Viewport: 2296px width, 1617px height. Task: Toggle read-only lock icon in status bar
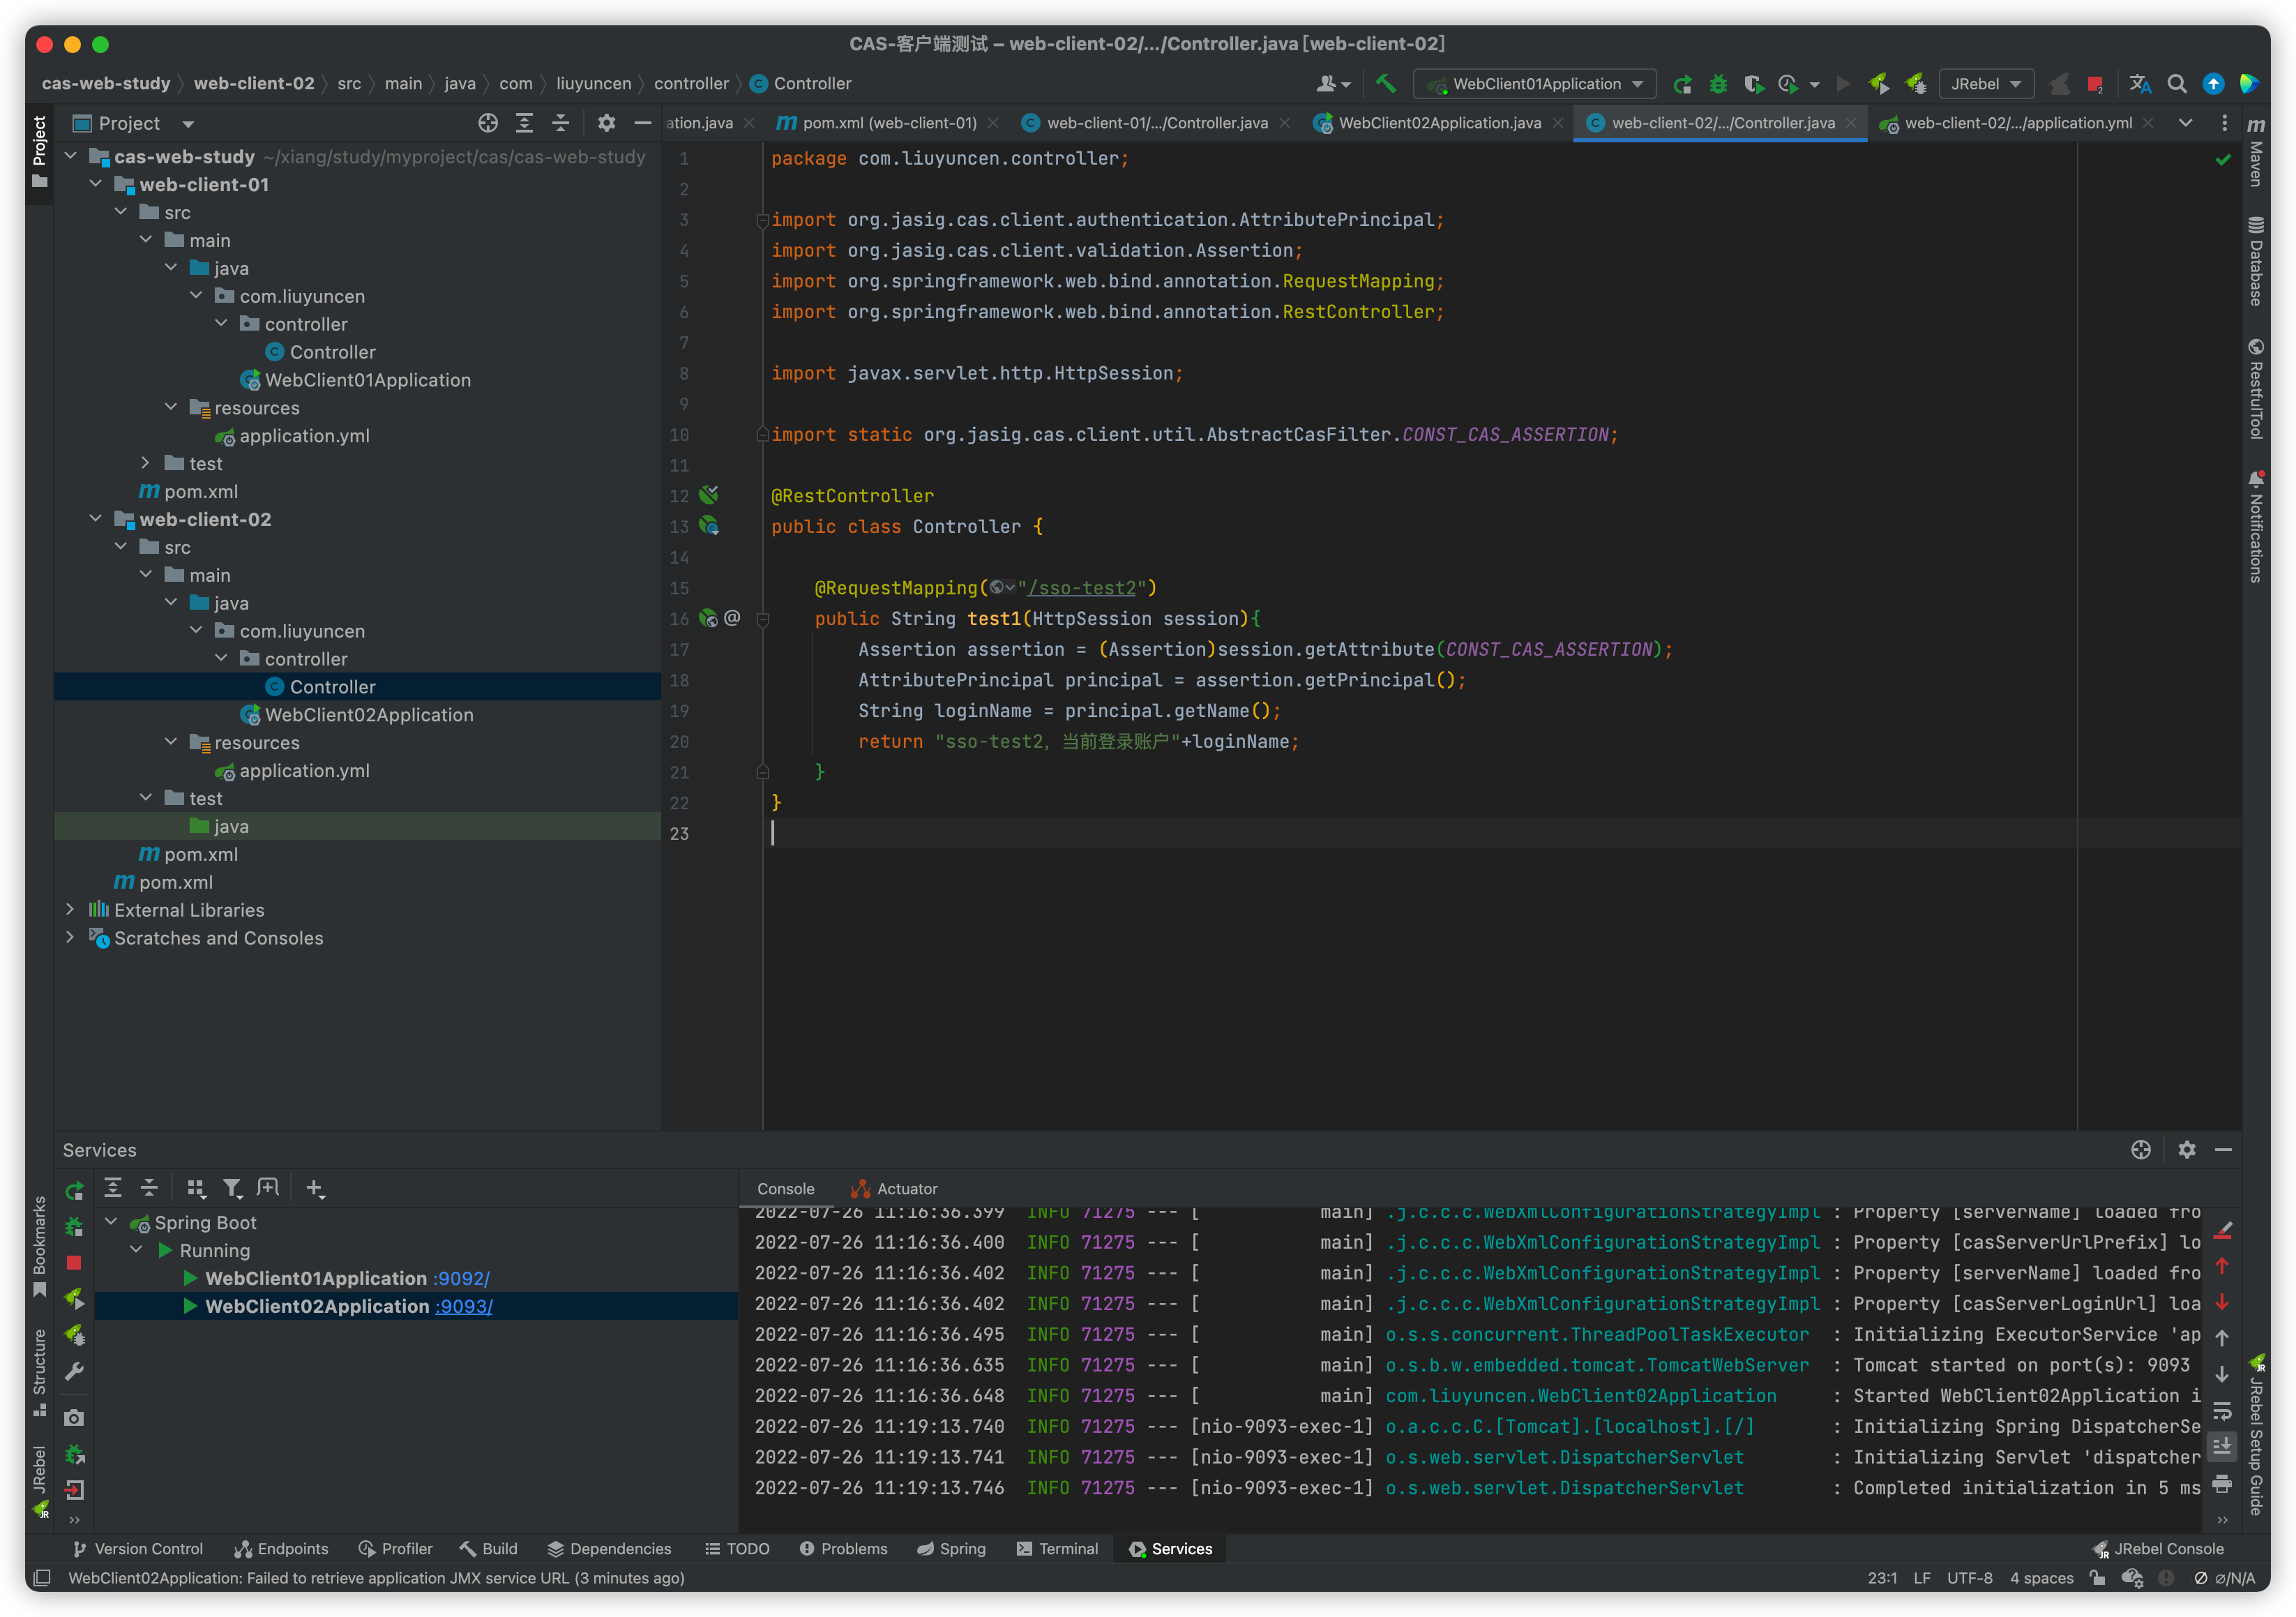tap(2098, 1578)
